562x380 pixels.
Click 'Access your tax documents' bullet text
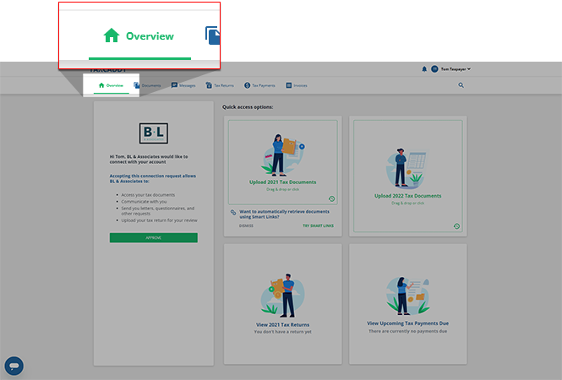click(148, 195)
